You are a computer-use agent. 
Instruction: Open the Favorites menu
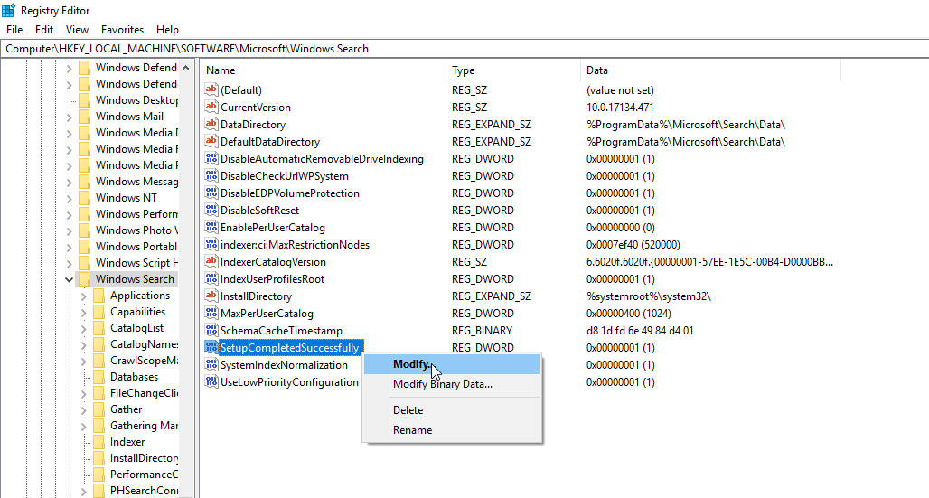tap(122, 30)
